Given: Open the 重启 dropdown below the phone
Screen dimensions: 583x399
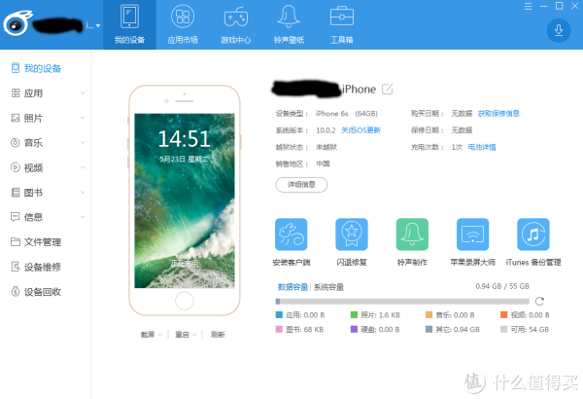Looking at the screenshot, I should click(x=186, y=335).
